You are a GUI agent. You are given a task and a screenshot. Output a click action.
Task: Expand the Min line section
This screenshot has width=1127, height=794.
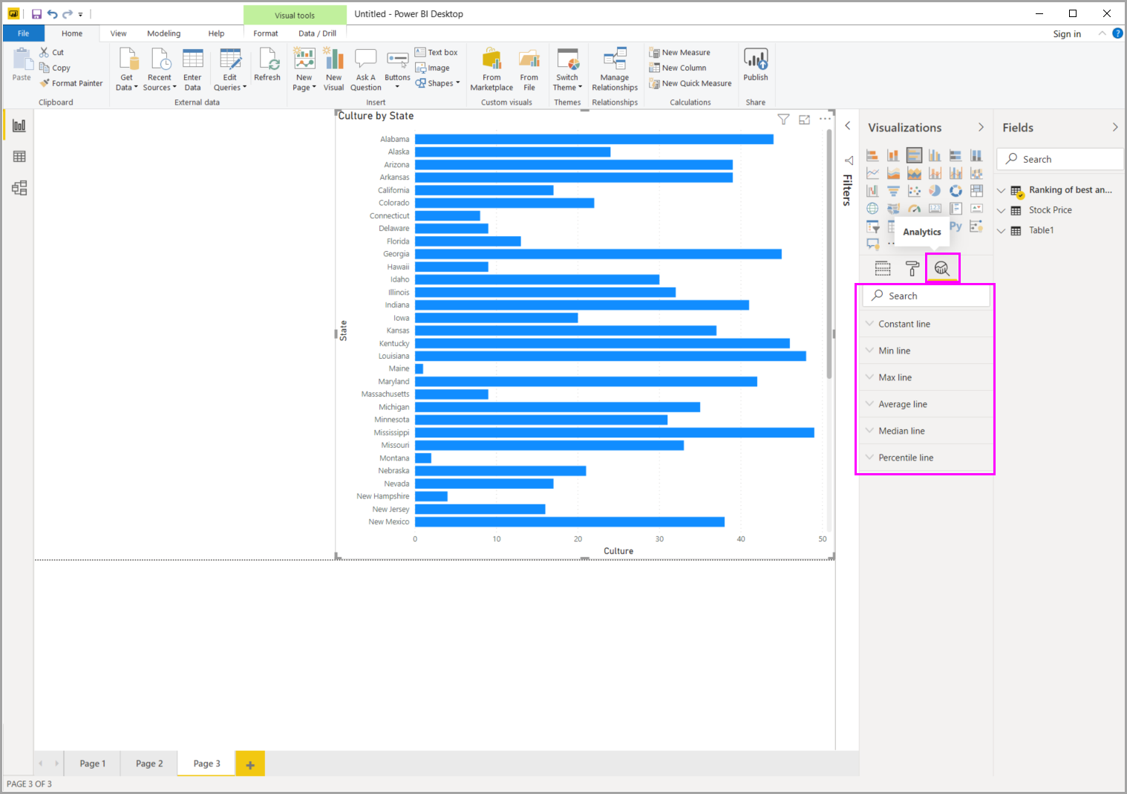[926, 351]
